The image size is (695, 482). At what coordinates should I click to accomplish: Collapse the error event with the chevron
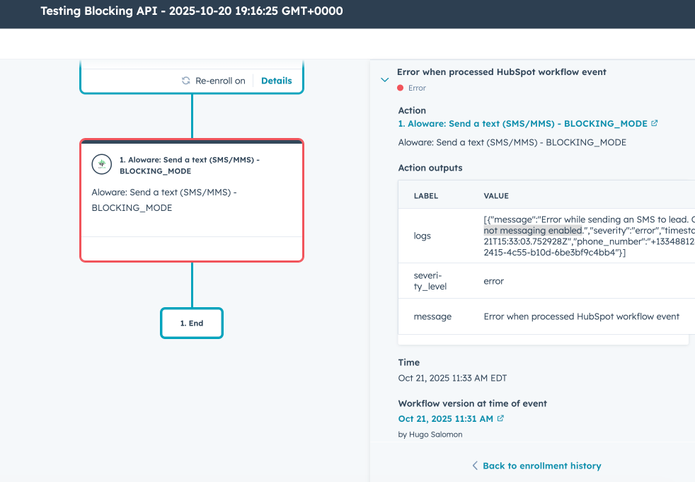click(385, 80)
